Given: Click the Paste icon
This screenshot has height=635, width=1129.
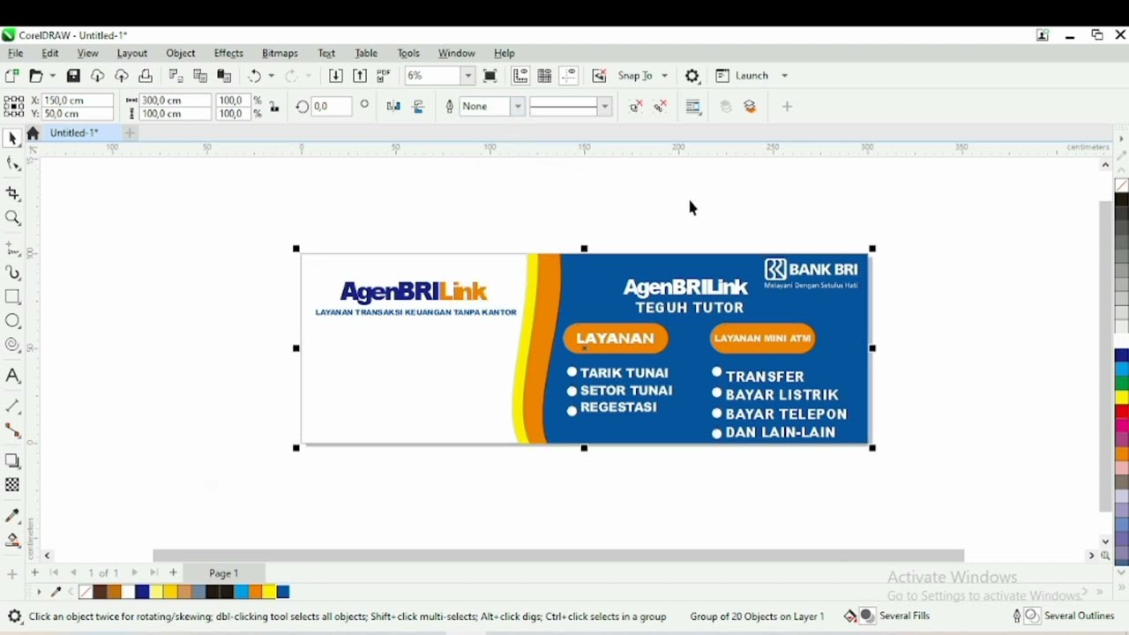Looking at the screenshot, I should (x=224, y=76).
